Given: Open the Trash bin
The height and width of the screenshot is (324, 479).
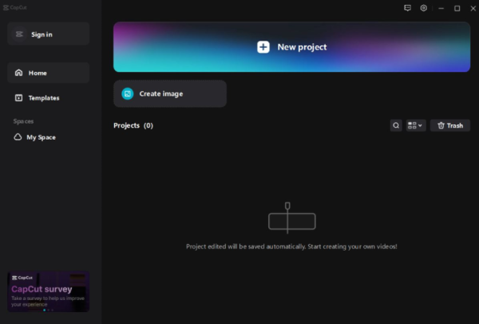Looking at the screenshot, I should click(x=450, y=125).
